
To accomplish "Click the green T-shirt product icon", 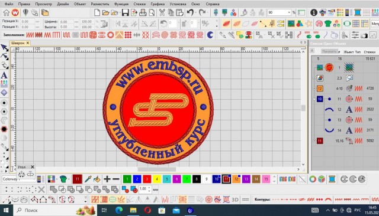I will [x=327, y=24].
